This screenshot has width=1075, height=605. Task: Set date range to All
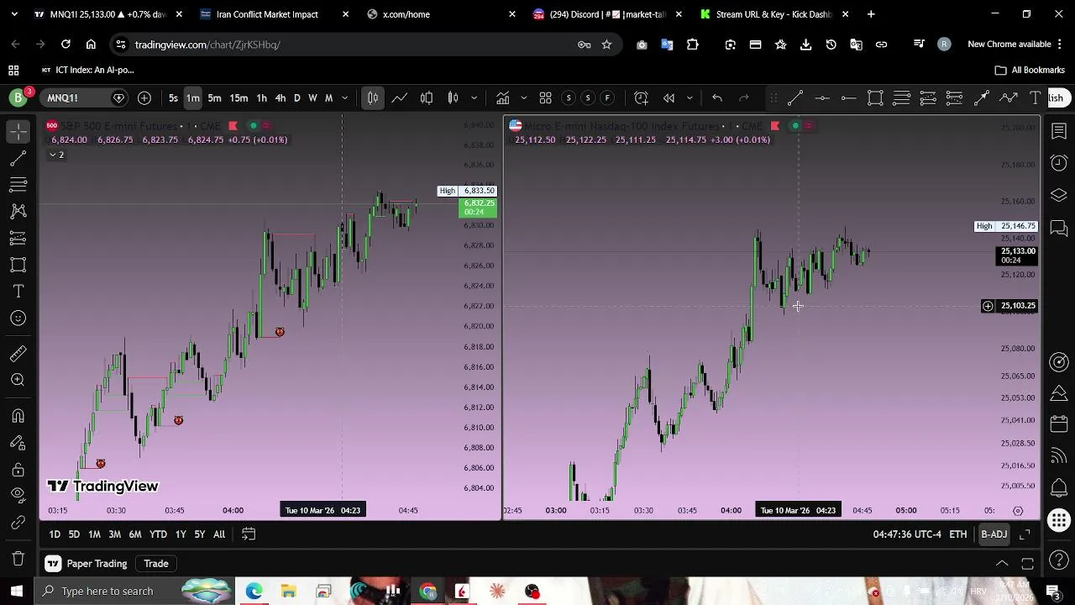(219, 534)
